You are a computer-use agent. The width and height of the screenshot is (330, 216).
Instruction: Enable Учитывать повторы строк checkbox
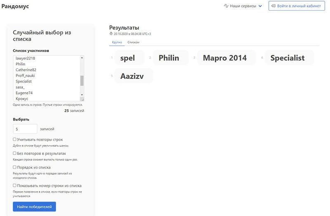(x=15, y=139)
